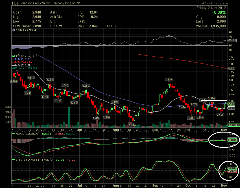This screenshot has width=240, height=188.
Task: Click the 2.750 price label
Action: pos(194,104)
